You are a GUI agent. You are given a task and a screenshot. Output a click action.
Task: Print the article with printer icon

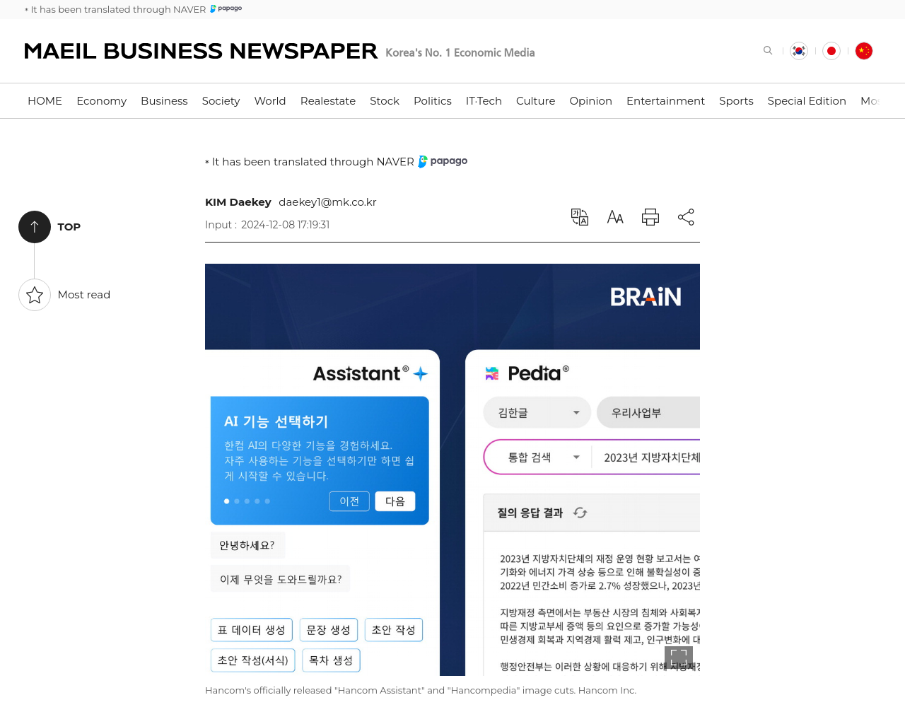(650, 217)
